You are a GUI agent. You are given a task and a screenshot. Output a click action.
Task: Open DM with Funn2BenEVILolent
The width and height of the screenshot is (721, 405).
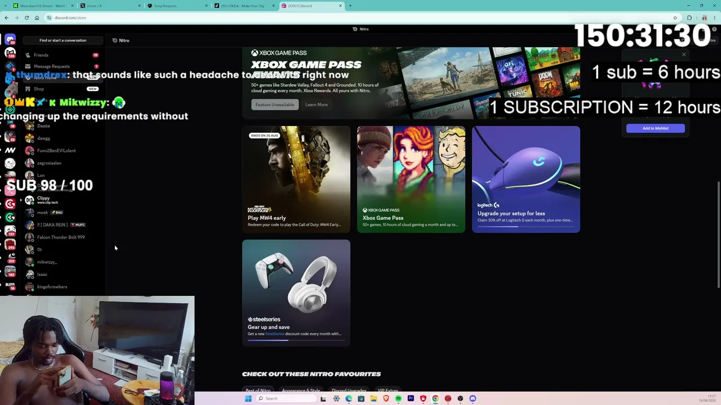[x=62, y=151]
